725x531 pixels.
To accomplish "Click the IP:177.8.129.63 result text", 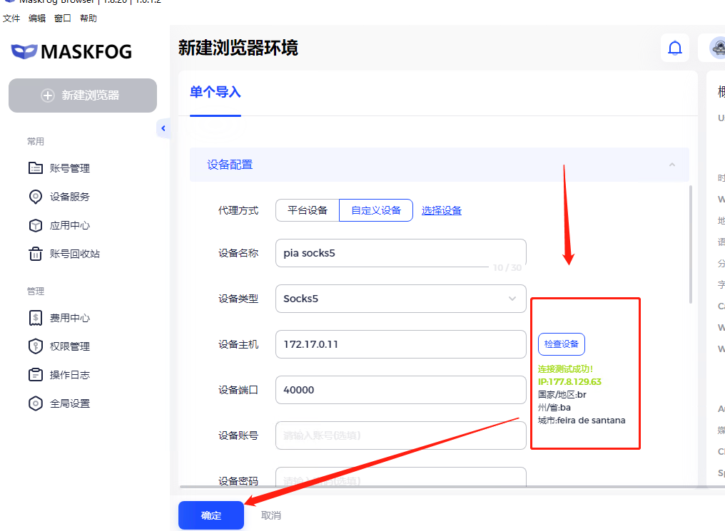I will point(569,382).
